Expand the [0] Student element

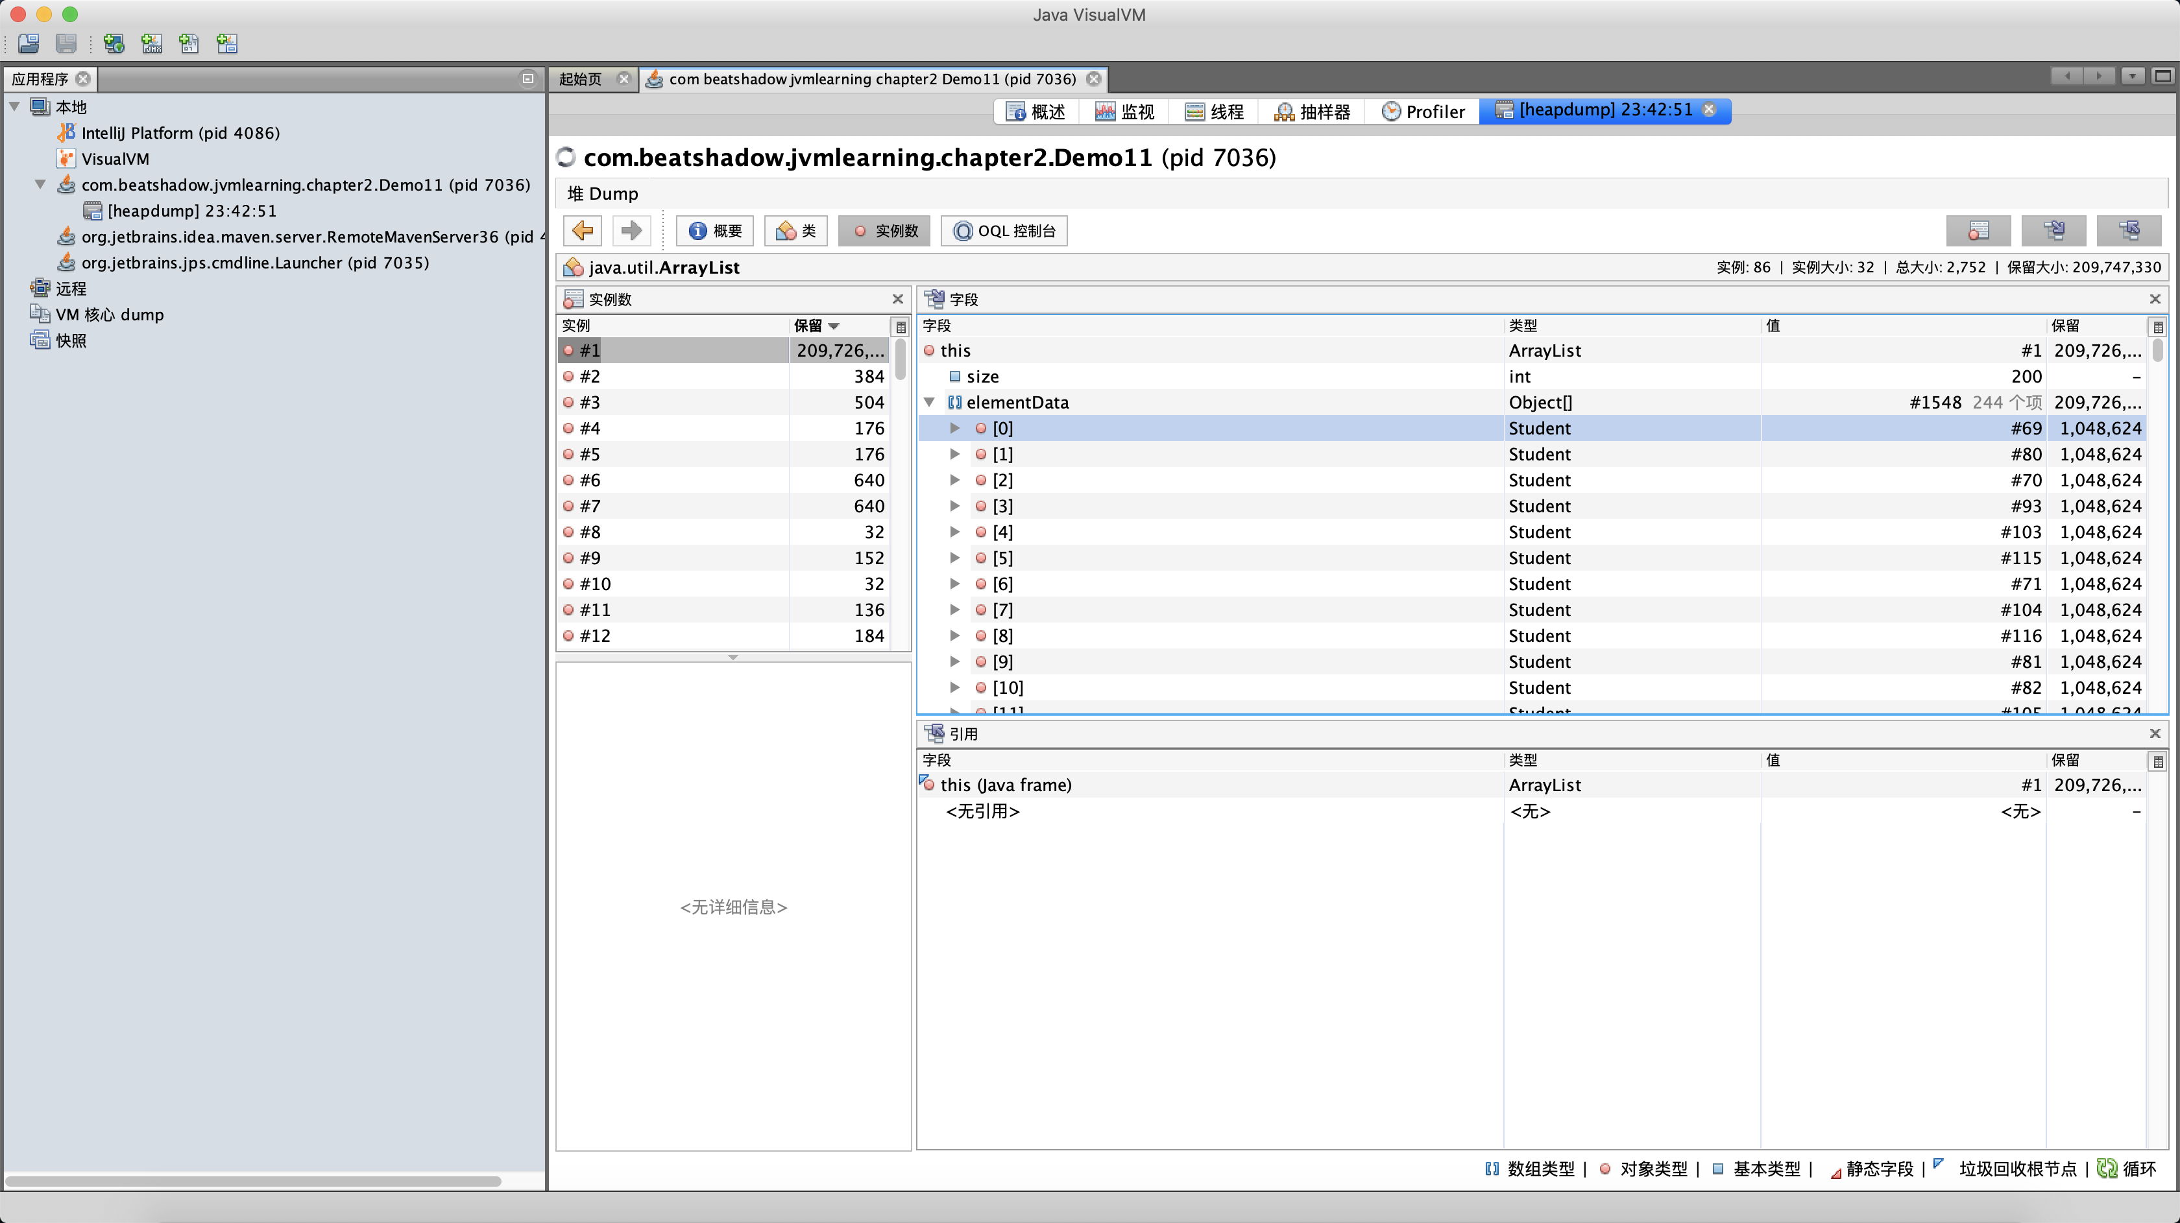coord(954,428)
